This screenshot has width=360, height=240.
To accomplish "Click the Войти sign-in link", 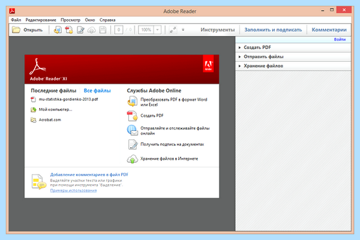I will 340,40.
